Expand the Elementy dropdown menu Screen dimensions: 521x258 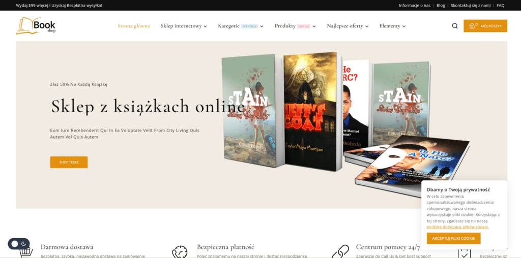pyautogui.click(x=392, y=26)
